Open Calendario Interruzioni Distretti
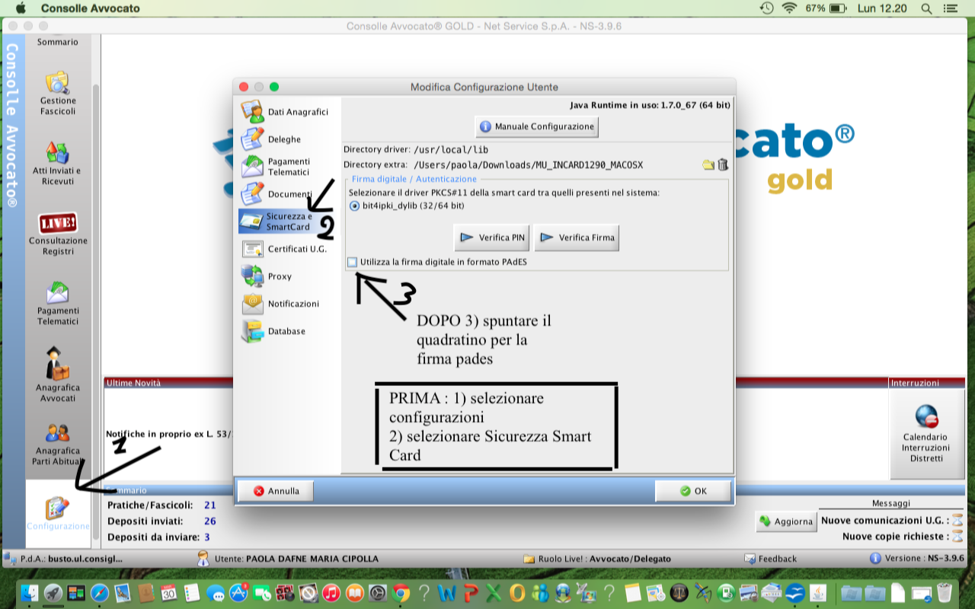Image resolution: width=975 pixels, height=609 pixels. pos(925,435)
